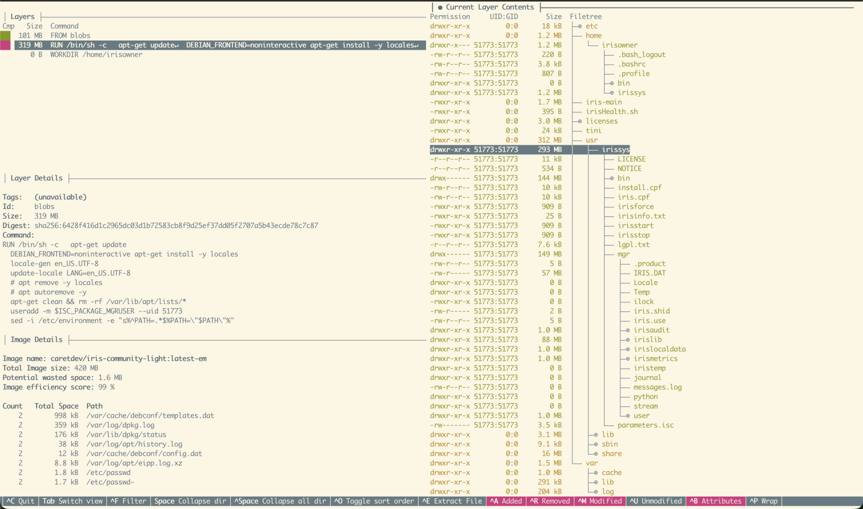Click the plus marker next to log
863x509 pixels.
[596, 492]
